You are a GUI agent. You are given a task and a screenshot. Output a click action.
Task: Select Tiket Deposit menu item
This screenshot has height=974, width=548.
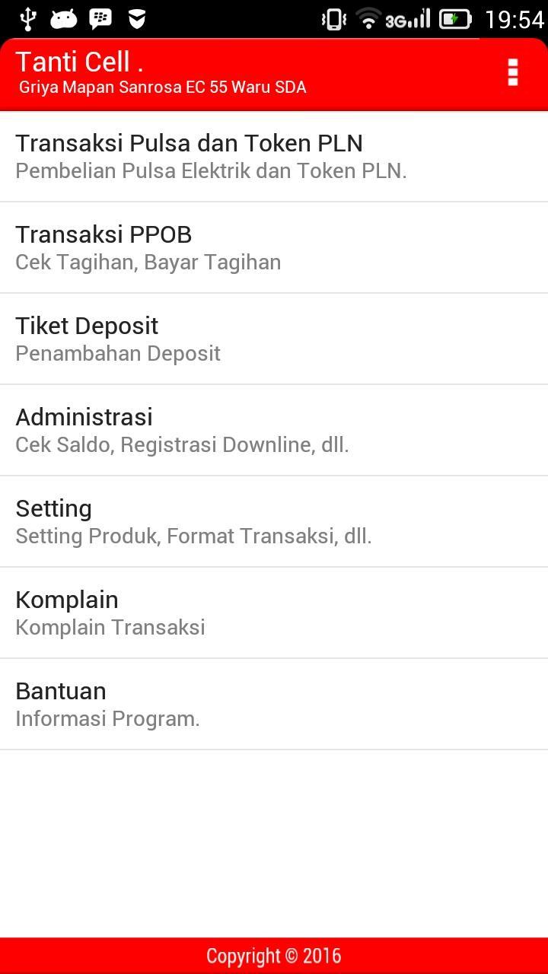point(274,339)
